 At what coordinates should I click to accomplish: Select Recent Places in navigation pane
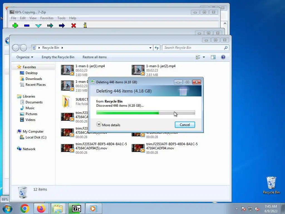[x=35, y=85]
